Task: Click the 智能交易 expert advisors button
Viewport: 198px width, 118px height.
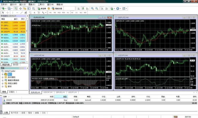Action: click(57, 9)
